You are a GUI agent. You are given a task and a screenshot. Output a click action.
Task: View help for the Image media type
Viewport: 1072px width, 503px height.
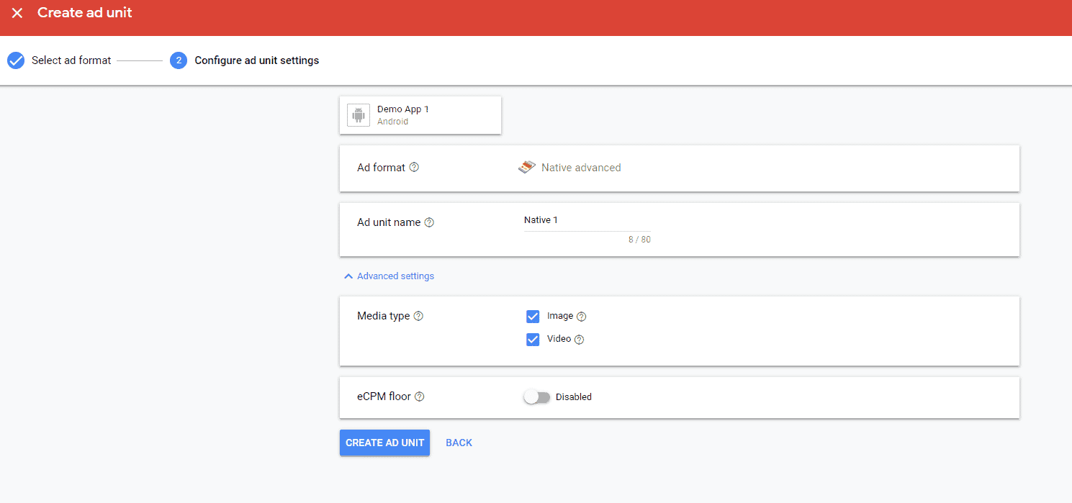pos(582,316)
